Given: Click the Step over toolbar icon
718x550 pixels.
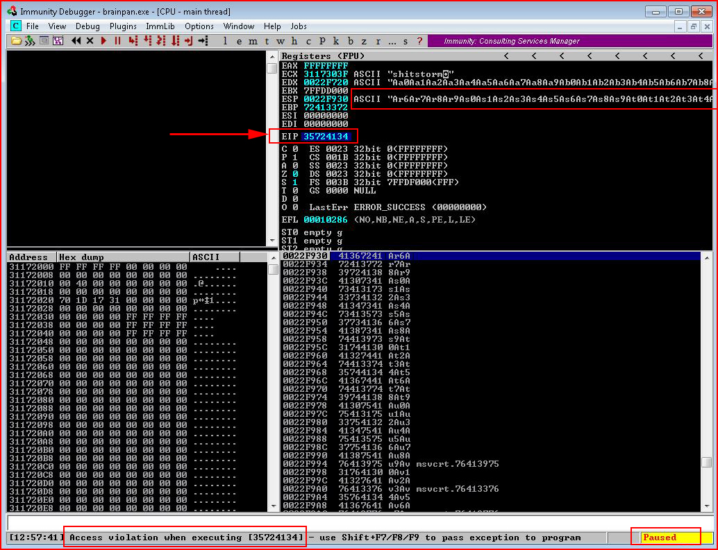Looking at the screenshot, I should point(147,41).
